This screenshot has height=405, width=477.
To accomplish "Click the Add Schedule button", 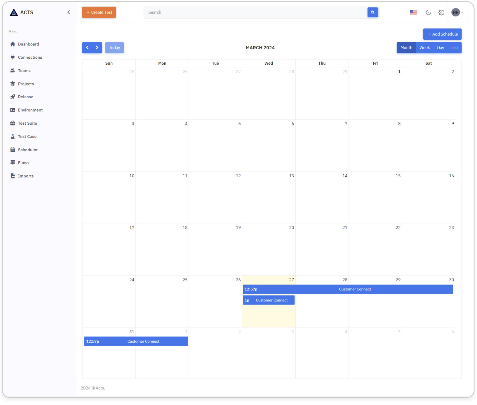I will coord(442,34).
